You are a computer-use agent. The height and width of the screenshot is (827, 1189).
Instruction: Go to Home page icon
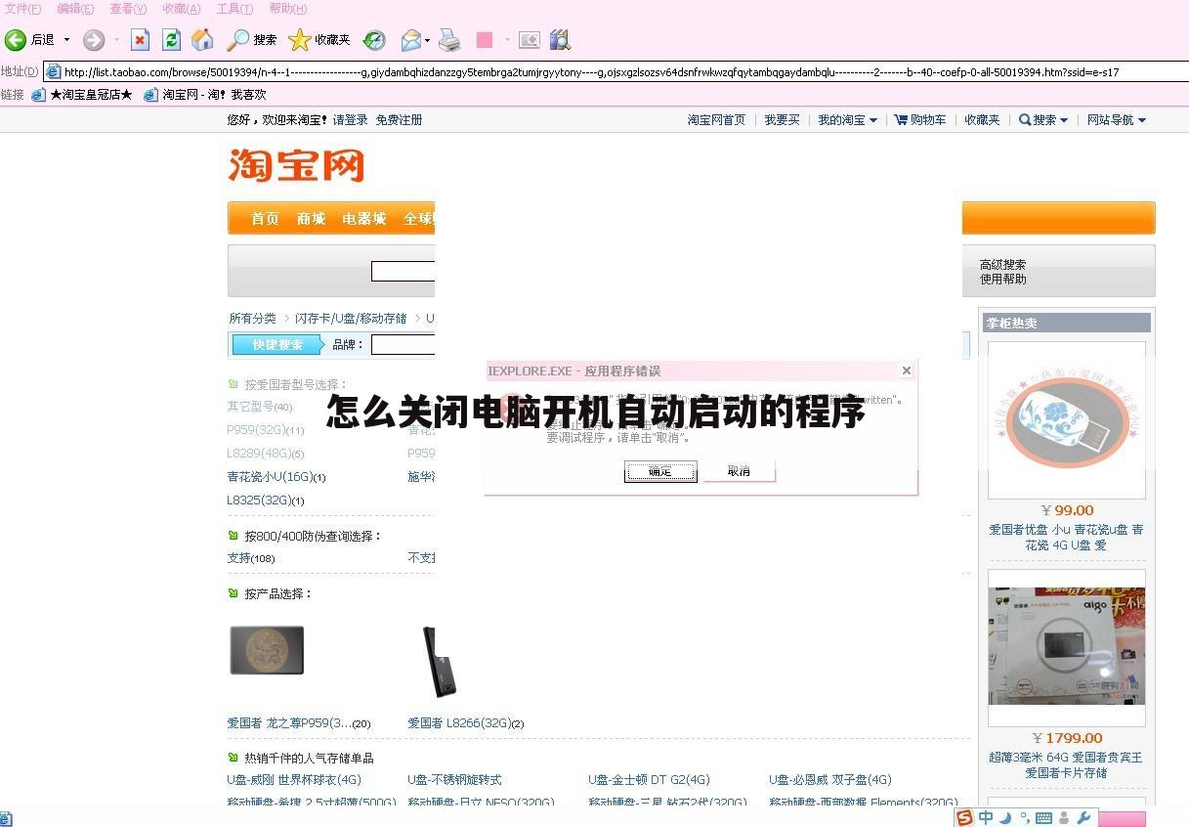[202, 40]
